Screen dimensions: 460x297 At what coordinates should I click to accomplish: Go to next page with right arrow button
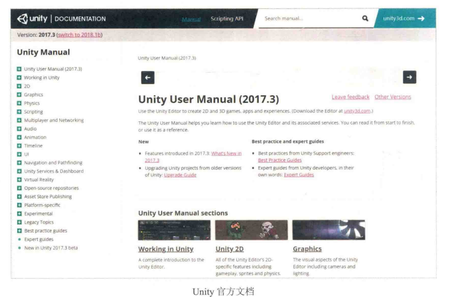point(409,77)
